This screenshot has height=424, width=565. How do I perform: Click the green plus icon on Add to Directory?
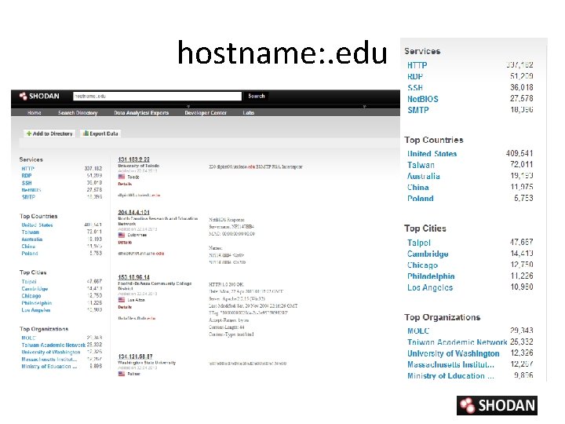click(29, 133)
